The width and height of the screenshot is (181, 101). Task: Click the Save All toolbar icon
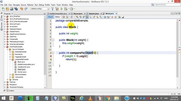coord(16,9)
